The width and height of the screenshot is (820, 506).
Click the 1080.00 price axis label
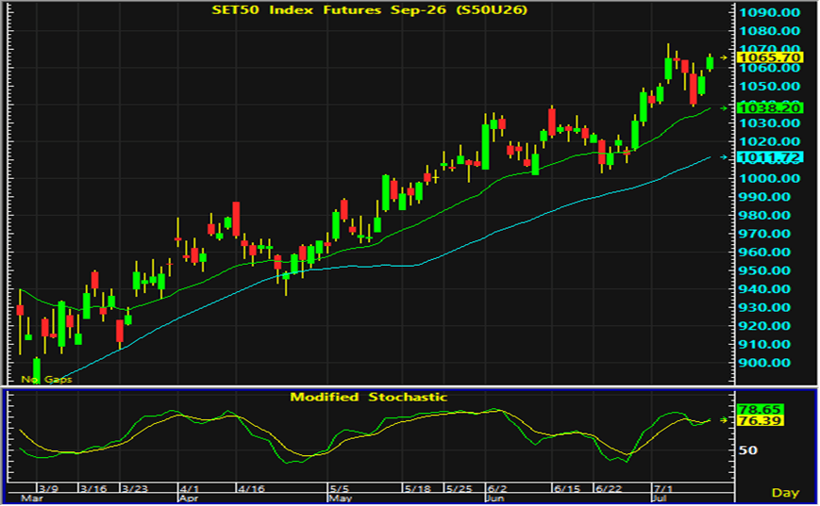(x=769, y=31)
